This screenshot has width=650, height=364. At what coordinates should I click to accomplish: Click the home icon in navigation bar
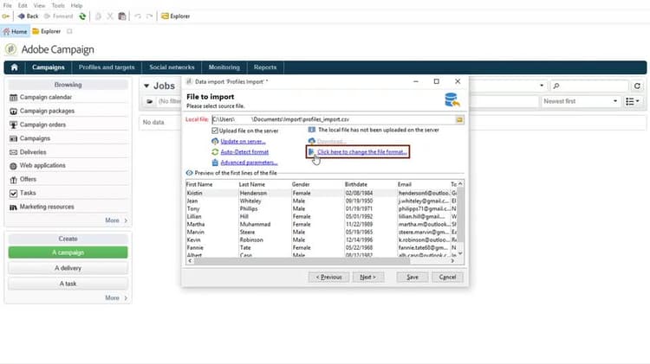(14, 67)
